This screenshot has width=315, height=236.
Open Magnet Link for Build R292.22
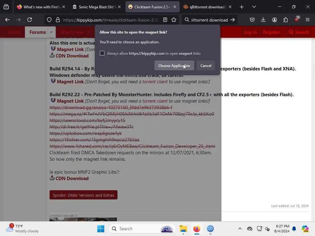coord(70,101)
